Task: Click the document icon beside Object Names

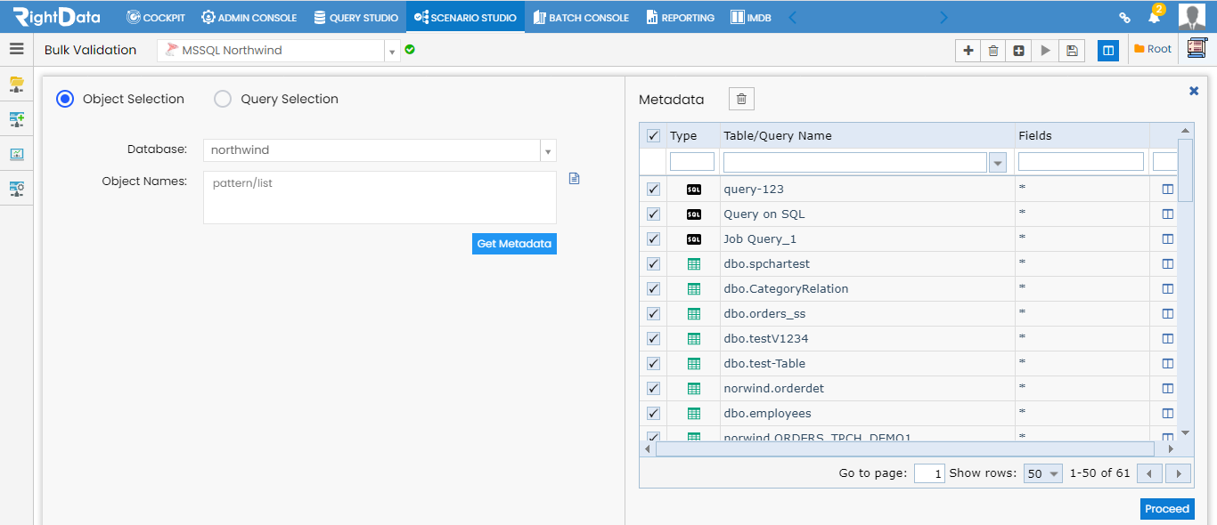Action: click(575, 179)
